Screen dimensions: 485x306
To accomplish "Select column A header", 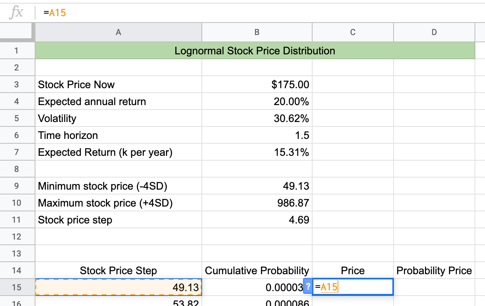I will click(118, 32).
